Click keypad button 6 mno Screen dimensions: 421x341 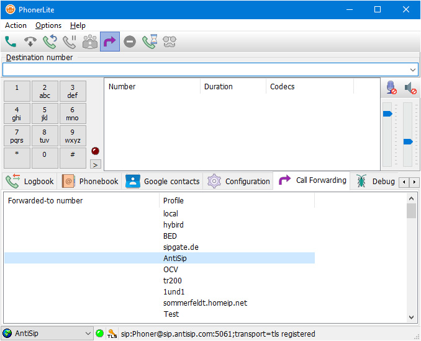73,113
